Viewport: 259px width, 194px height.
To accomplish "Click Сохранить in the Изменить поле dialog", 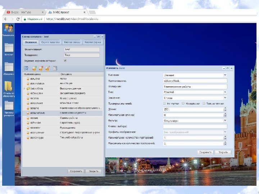I will 206,152.
